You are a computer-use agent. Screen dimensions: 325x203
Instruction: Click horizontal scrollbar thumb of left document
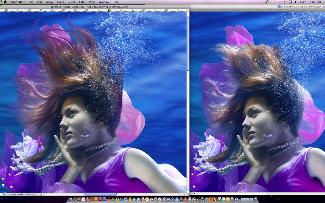tap(101, 194)
